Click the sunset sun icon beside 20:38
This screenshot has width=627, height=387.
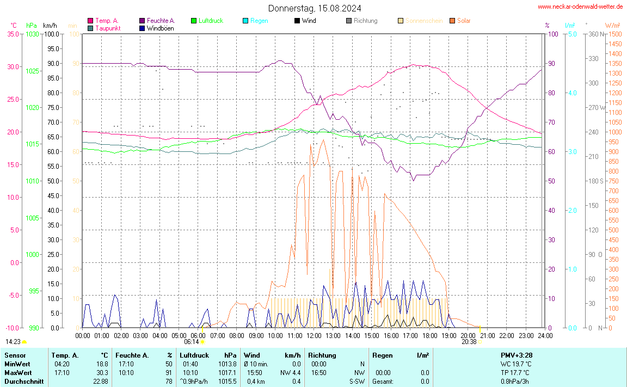pyautogui.click(x=481, y=342)
